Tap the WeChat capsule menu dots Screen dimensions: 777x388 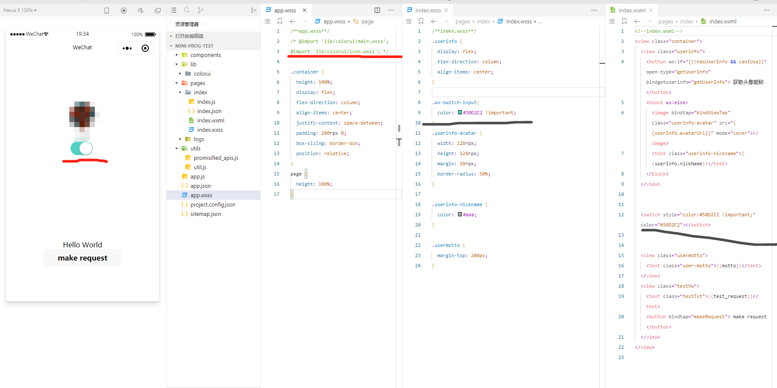[127, 48]
